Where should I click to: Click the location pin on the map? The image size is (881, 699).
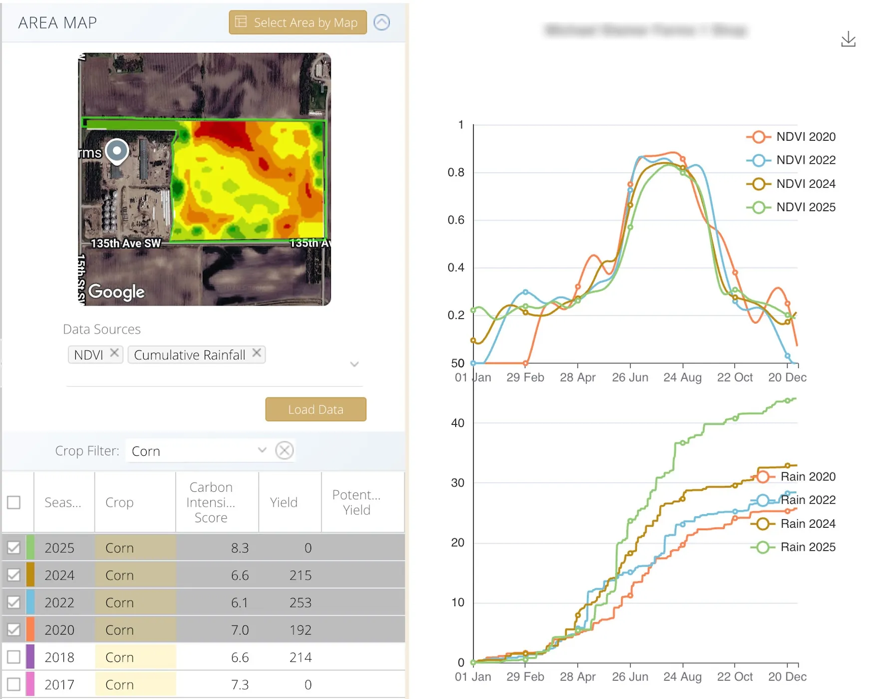pyautogui.click(x=117, y=151)
